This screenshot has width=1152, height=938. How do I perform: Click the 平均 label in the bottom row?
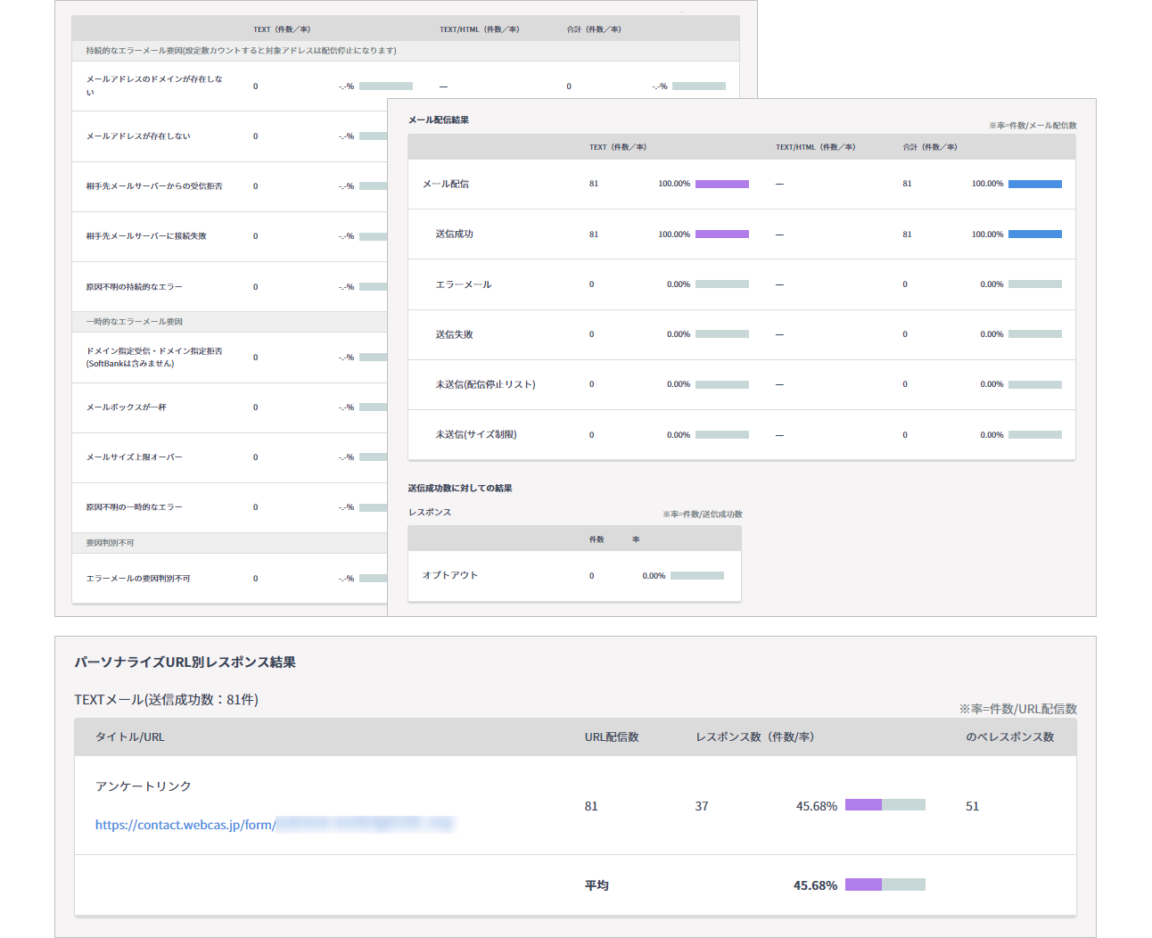[x=596, y=885]
